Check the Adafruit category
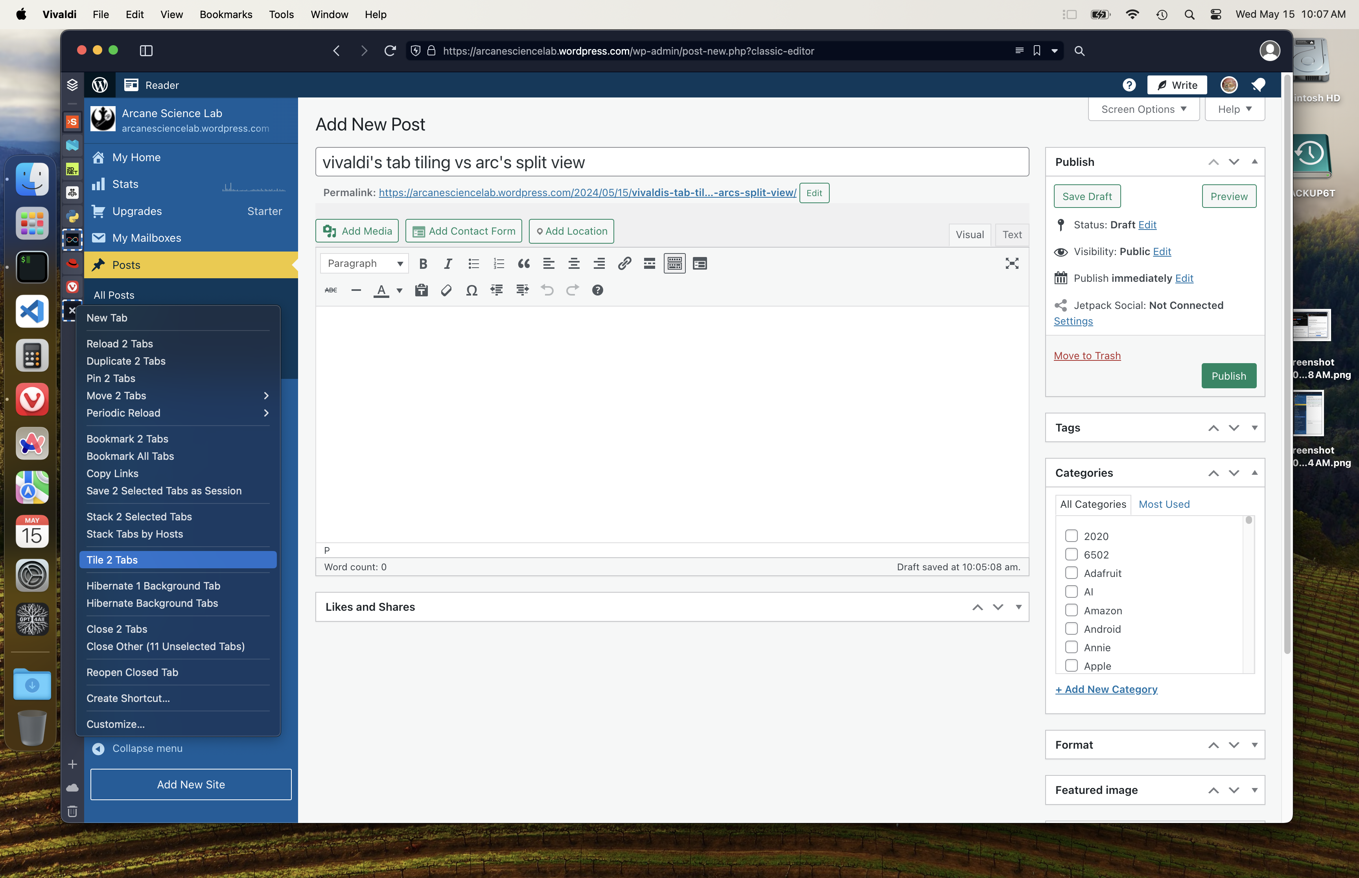This screenshot has width=1359, height=878. 1072,573
